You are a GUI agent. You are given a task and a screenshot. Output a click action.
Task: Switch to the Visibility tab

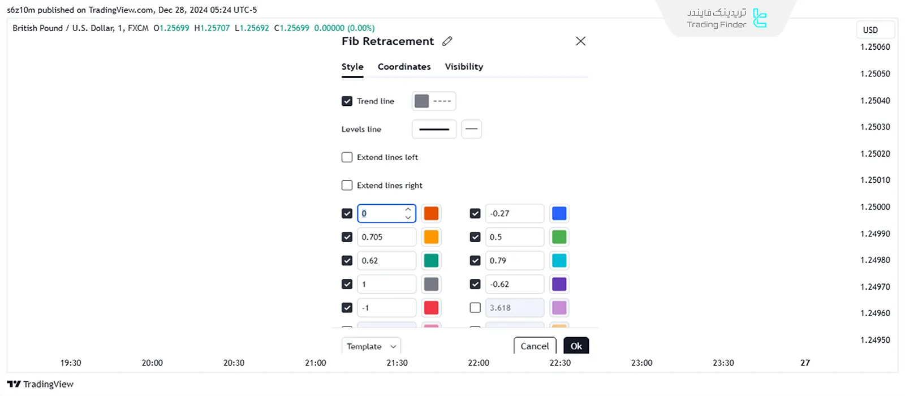coord(464,67)
